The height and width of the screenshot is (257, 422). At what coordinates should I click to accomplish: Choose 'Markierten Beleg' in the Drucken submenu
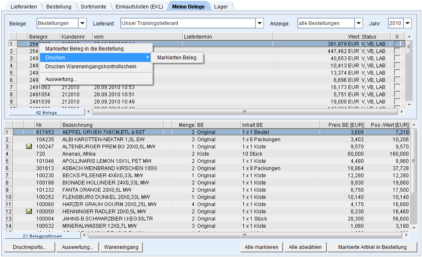coord(177,58)
